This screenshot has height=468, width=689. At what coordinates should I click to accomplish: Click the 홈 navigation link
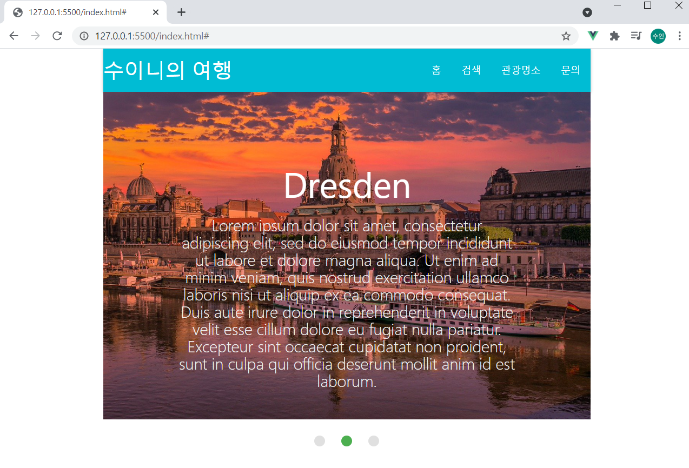click(x=436, y=70)
